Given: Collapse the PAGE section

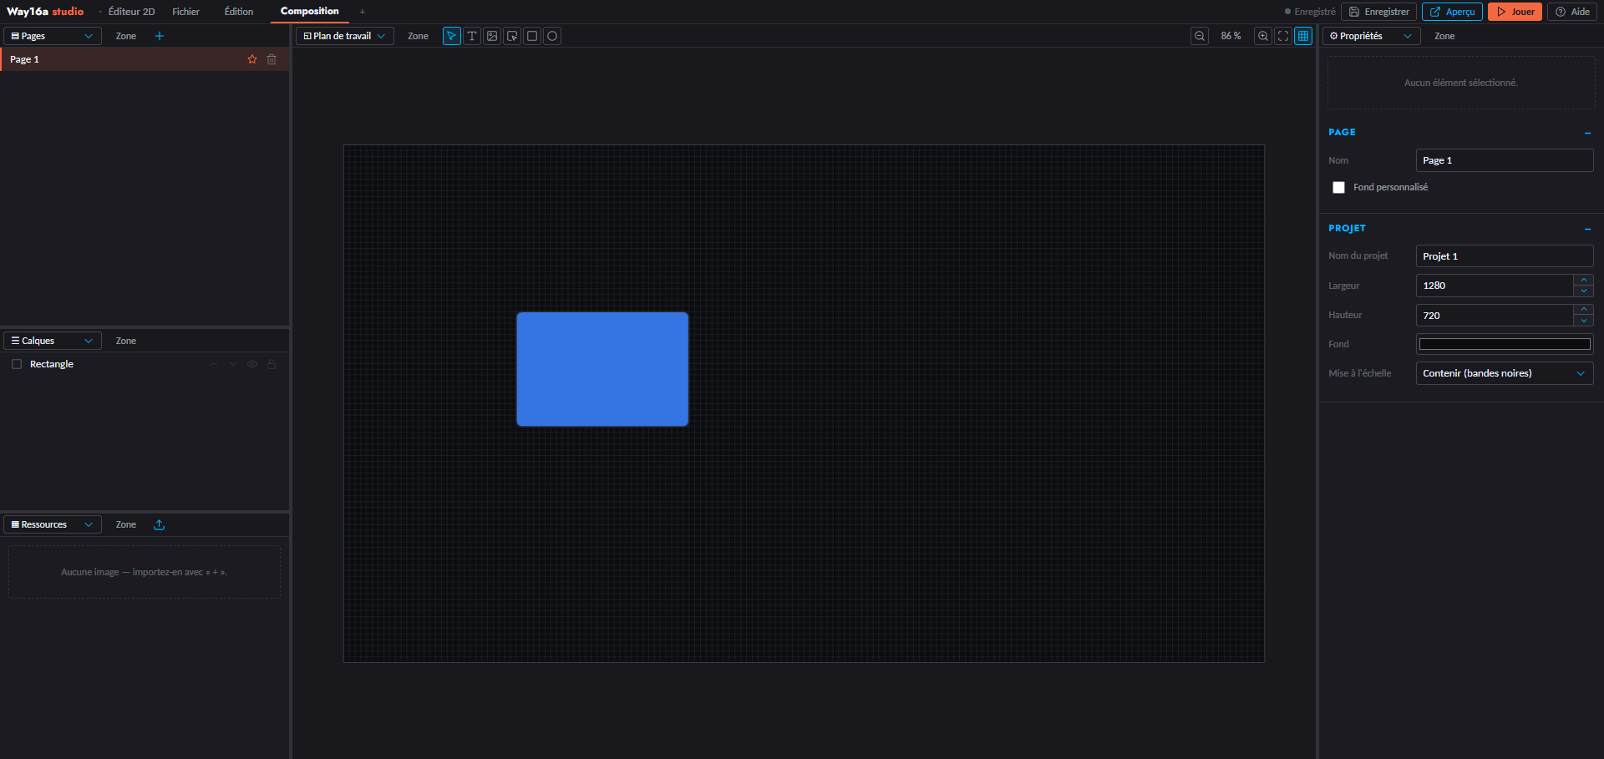Looking at the screenshot, I should click(1587, 133).
